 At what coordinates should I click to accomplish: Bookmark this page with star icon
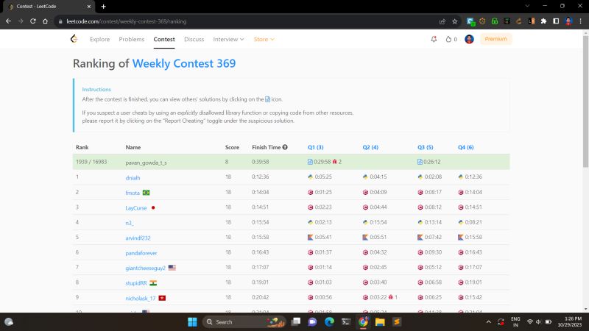[454, 21]
